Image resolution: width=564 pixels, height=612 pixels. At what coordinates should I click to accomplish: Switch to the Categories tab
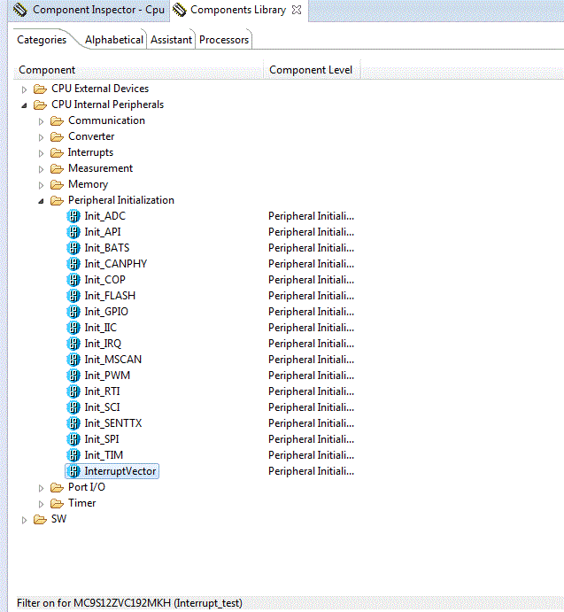pos(42,40)
